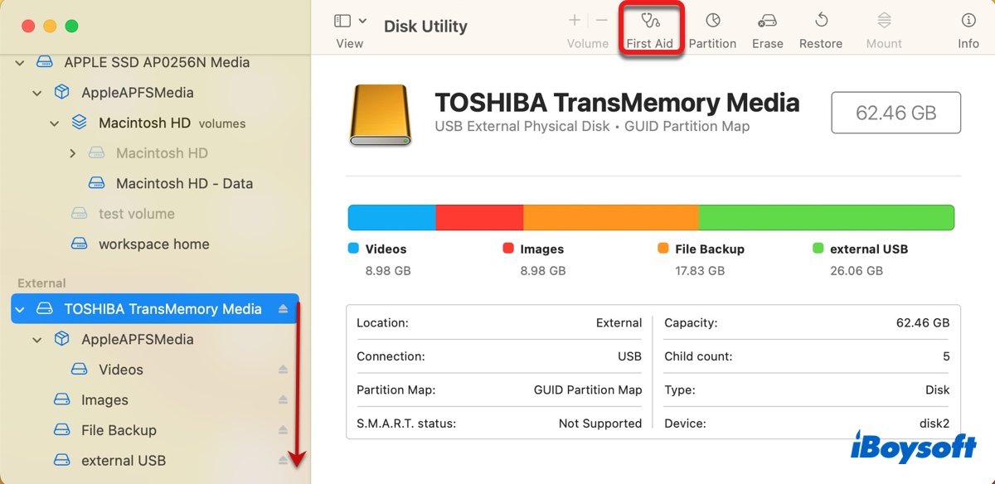The width and height of the screenshot is (995, 484).
Task: Select workspace home in the sidebar
Action: (x=153, y=244)
